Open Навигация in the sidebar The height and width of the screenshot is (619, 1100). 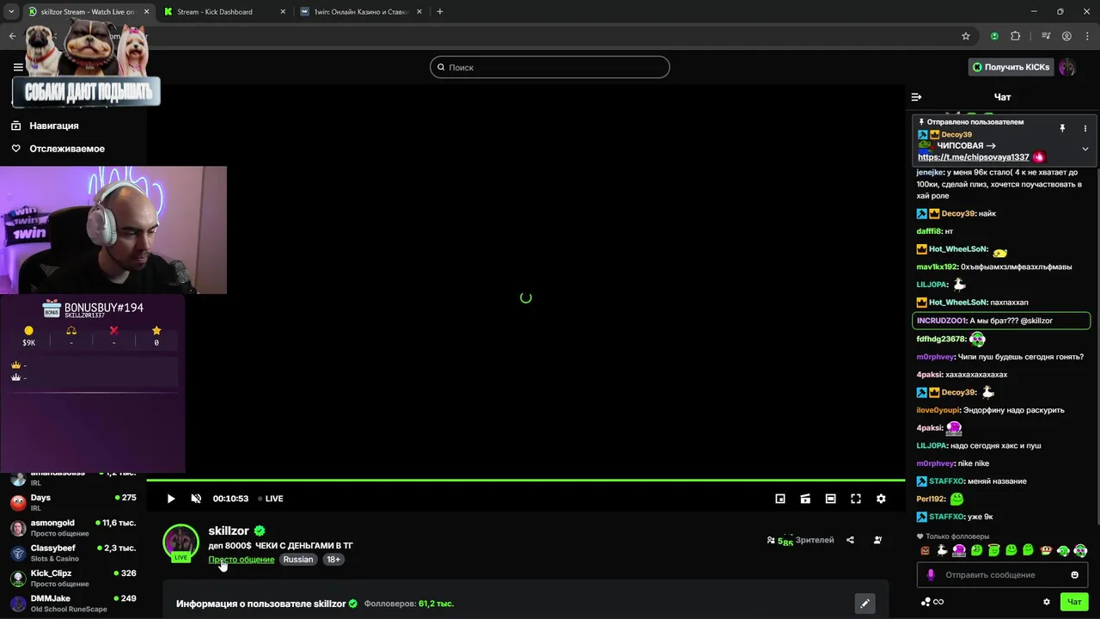[54, 126]
